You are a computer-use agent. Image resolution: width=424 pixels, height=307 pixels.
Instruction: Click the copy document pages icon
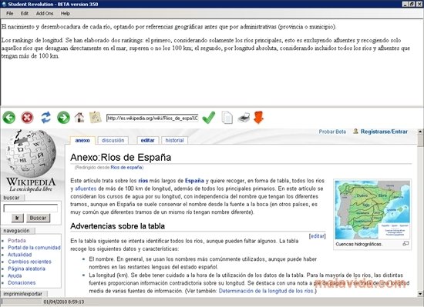pyautogui.click(x=227, y=118)
